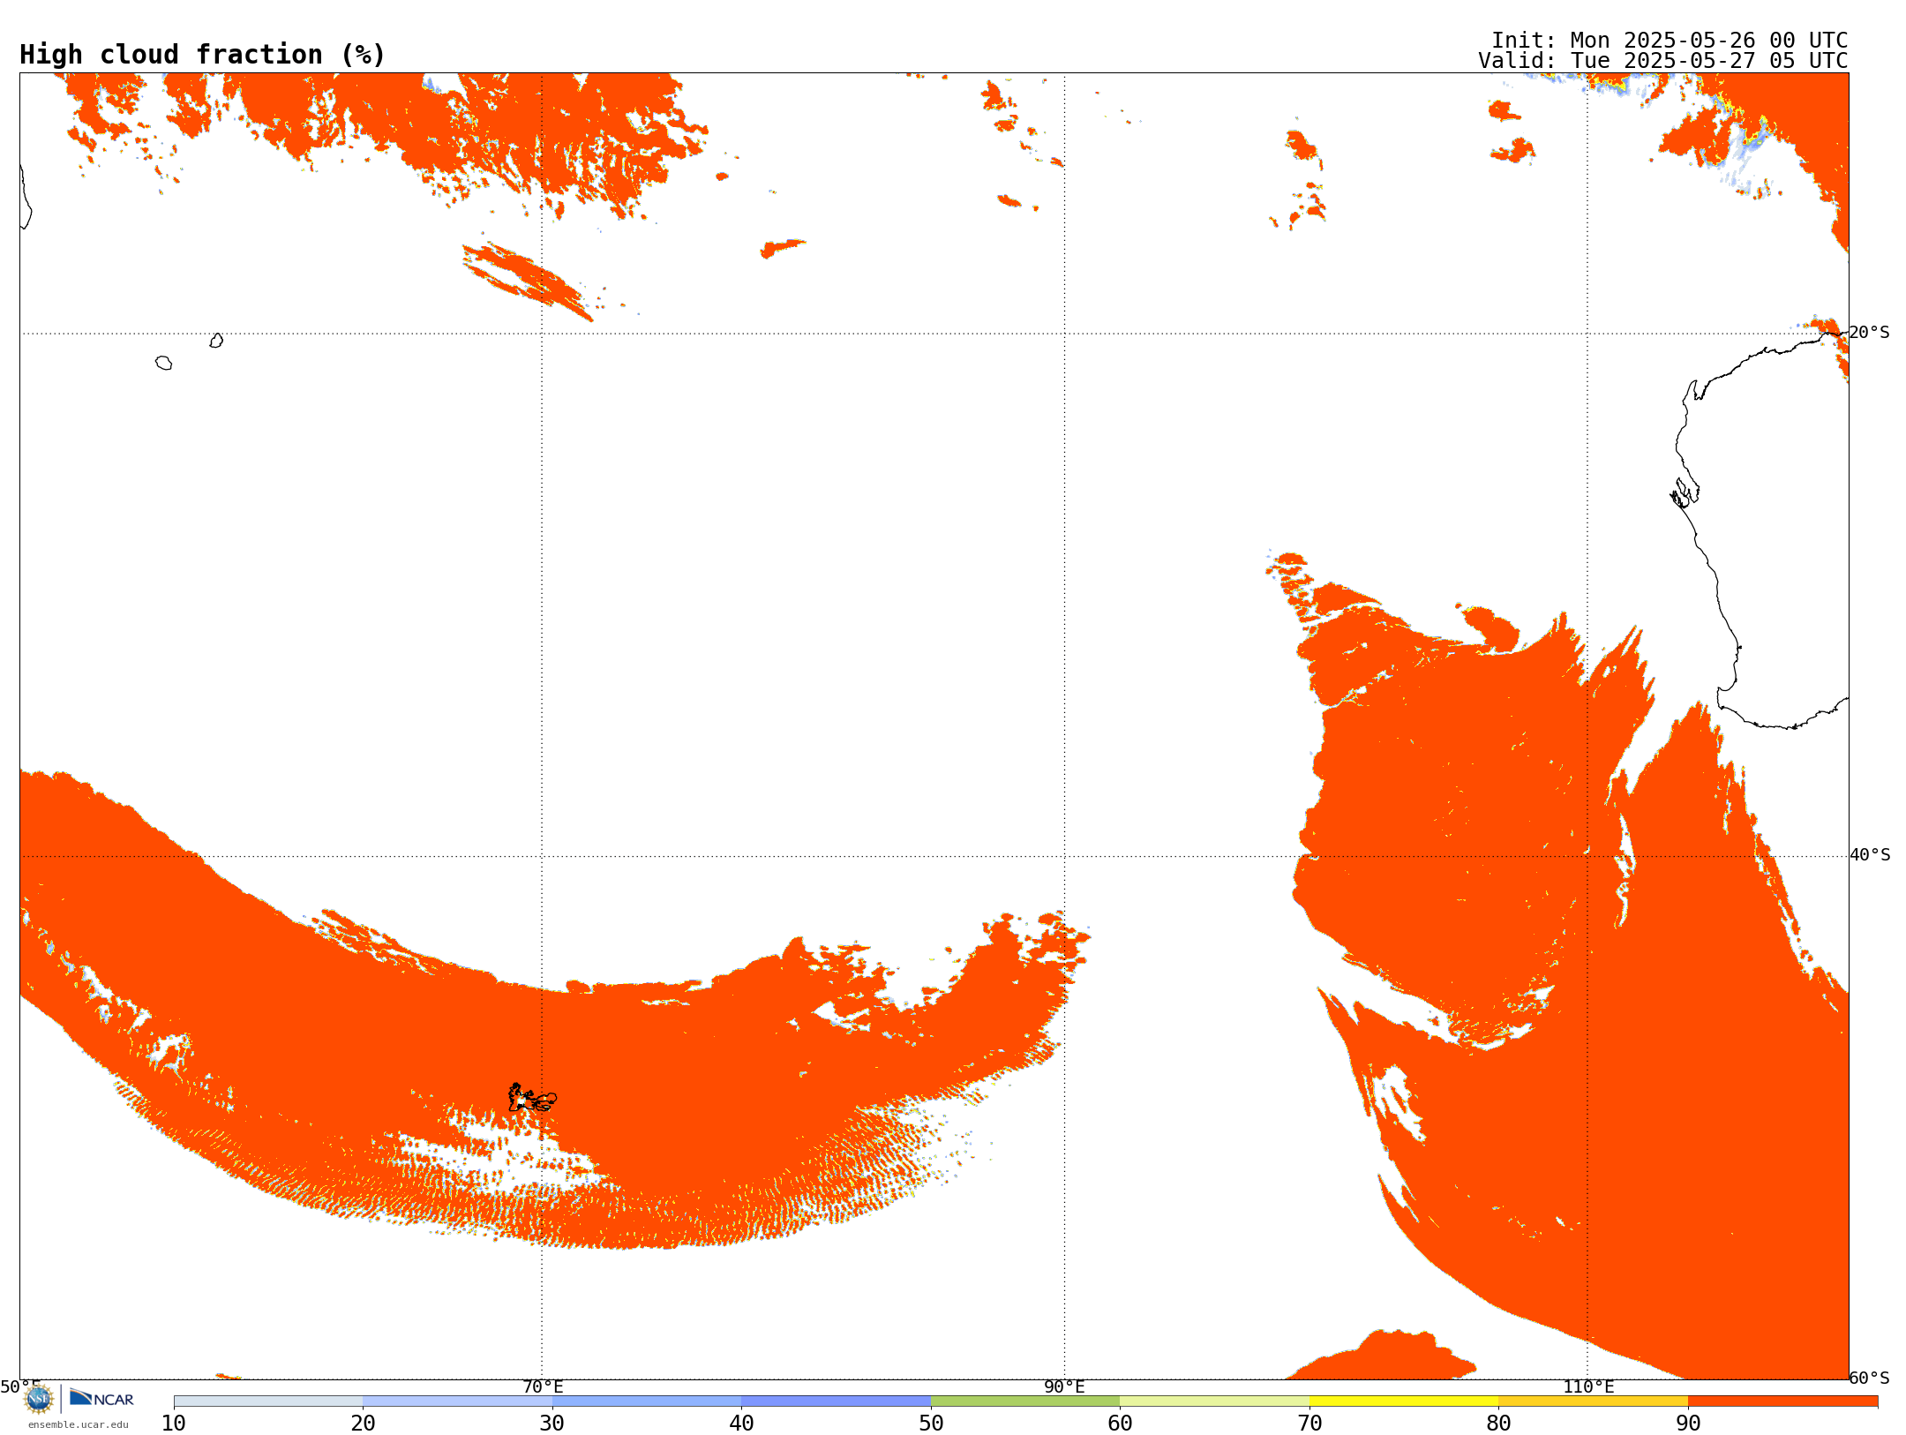Viewport: 1906px width, 1435px height.
Task: Select the Init: Mon 2025-05-26 00 UTC text
Action: (x=1670, y=41)
